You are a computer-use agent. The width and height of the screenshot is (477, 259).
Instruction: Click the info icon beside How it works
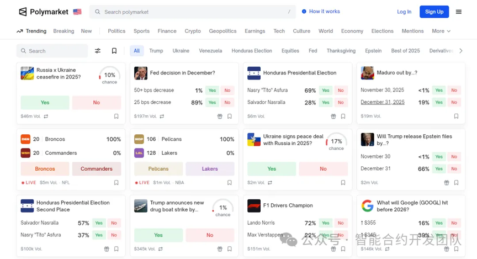pyautogui.click(x=304, y=12)
